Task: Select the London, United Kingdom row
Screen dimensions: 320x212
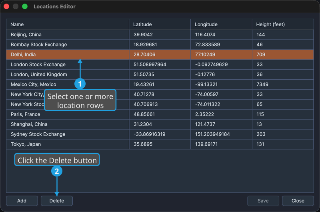Action: click(x=160, y=75)
